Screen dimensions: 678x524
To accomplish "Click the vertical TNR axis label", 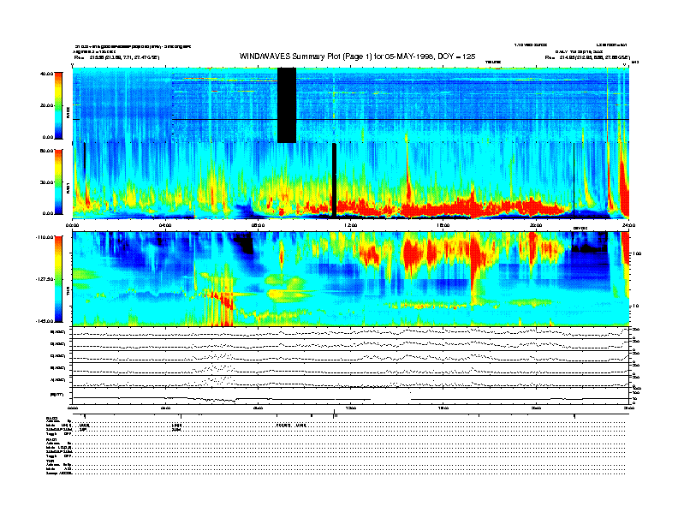I will pyautogui.click(x=68, y=293).
